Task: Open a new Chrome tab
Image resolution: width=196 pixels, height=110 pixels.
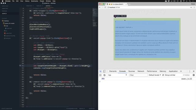Action: pyautogui.click(x=130, y=4)
